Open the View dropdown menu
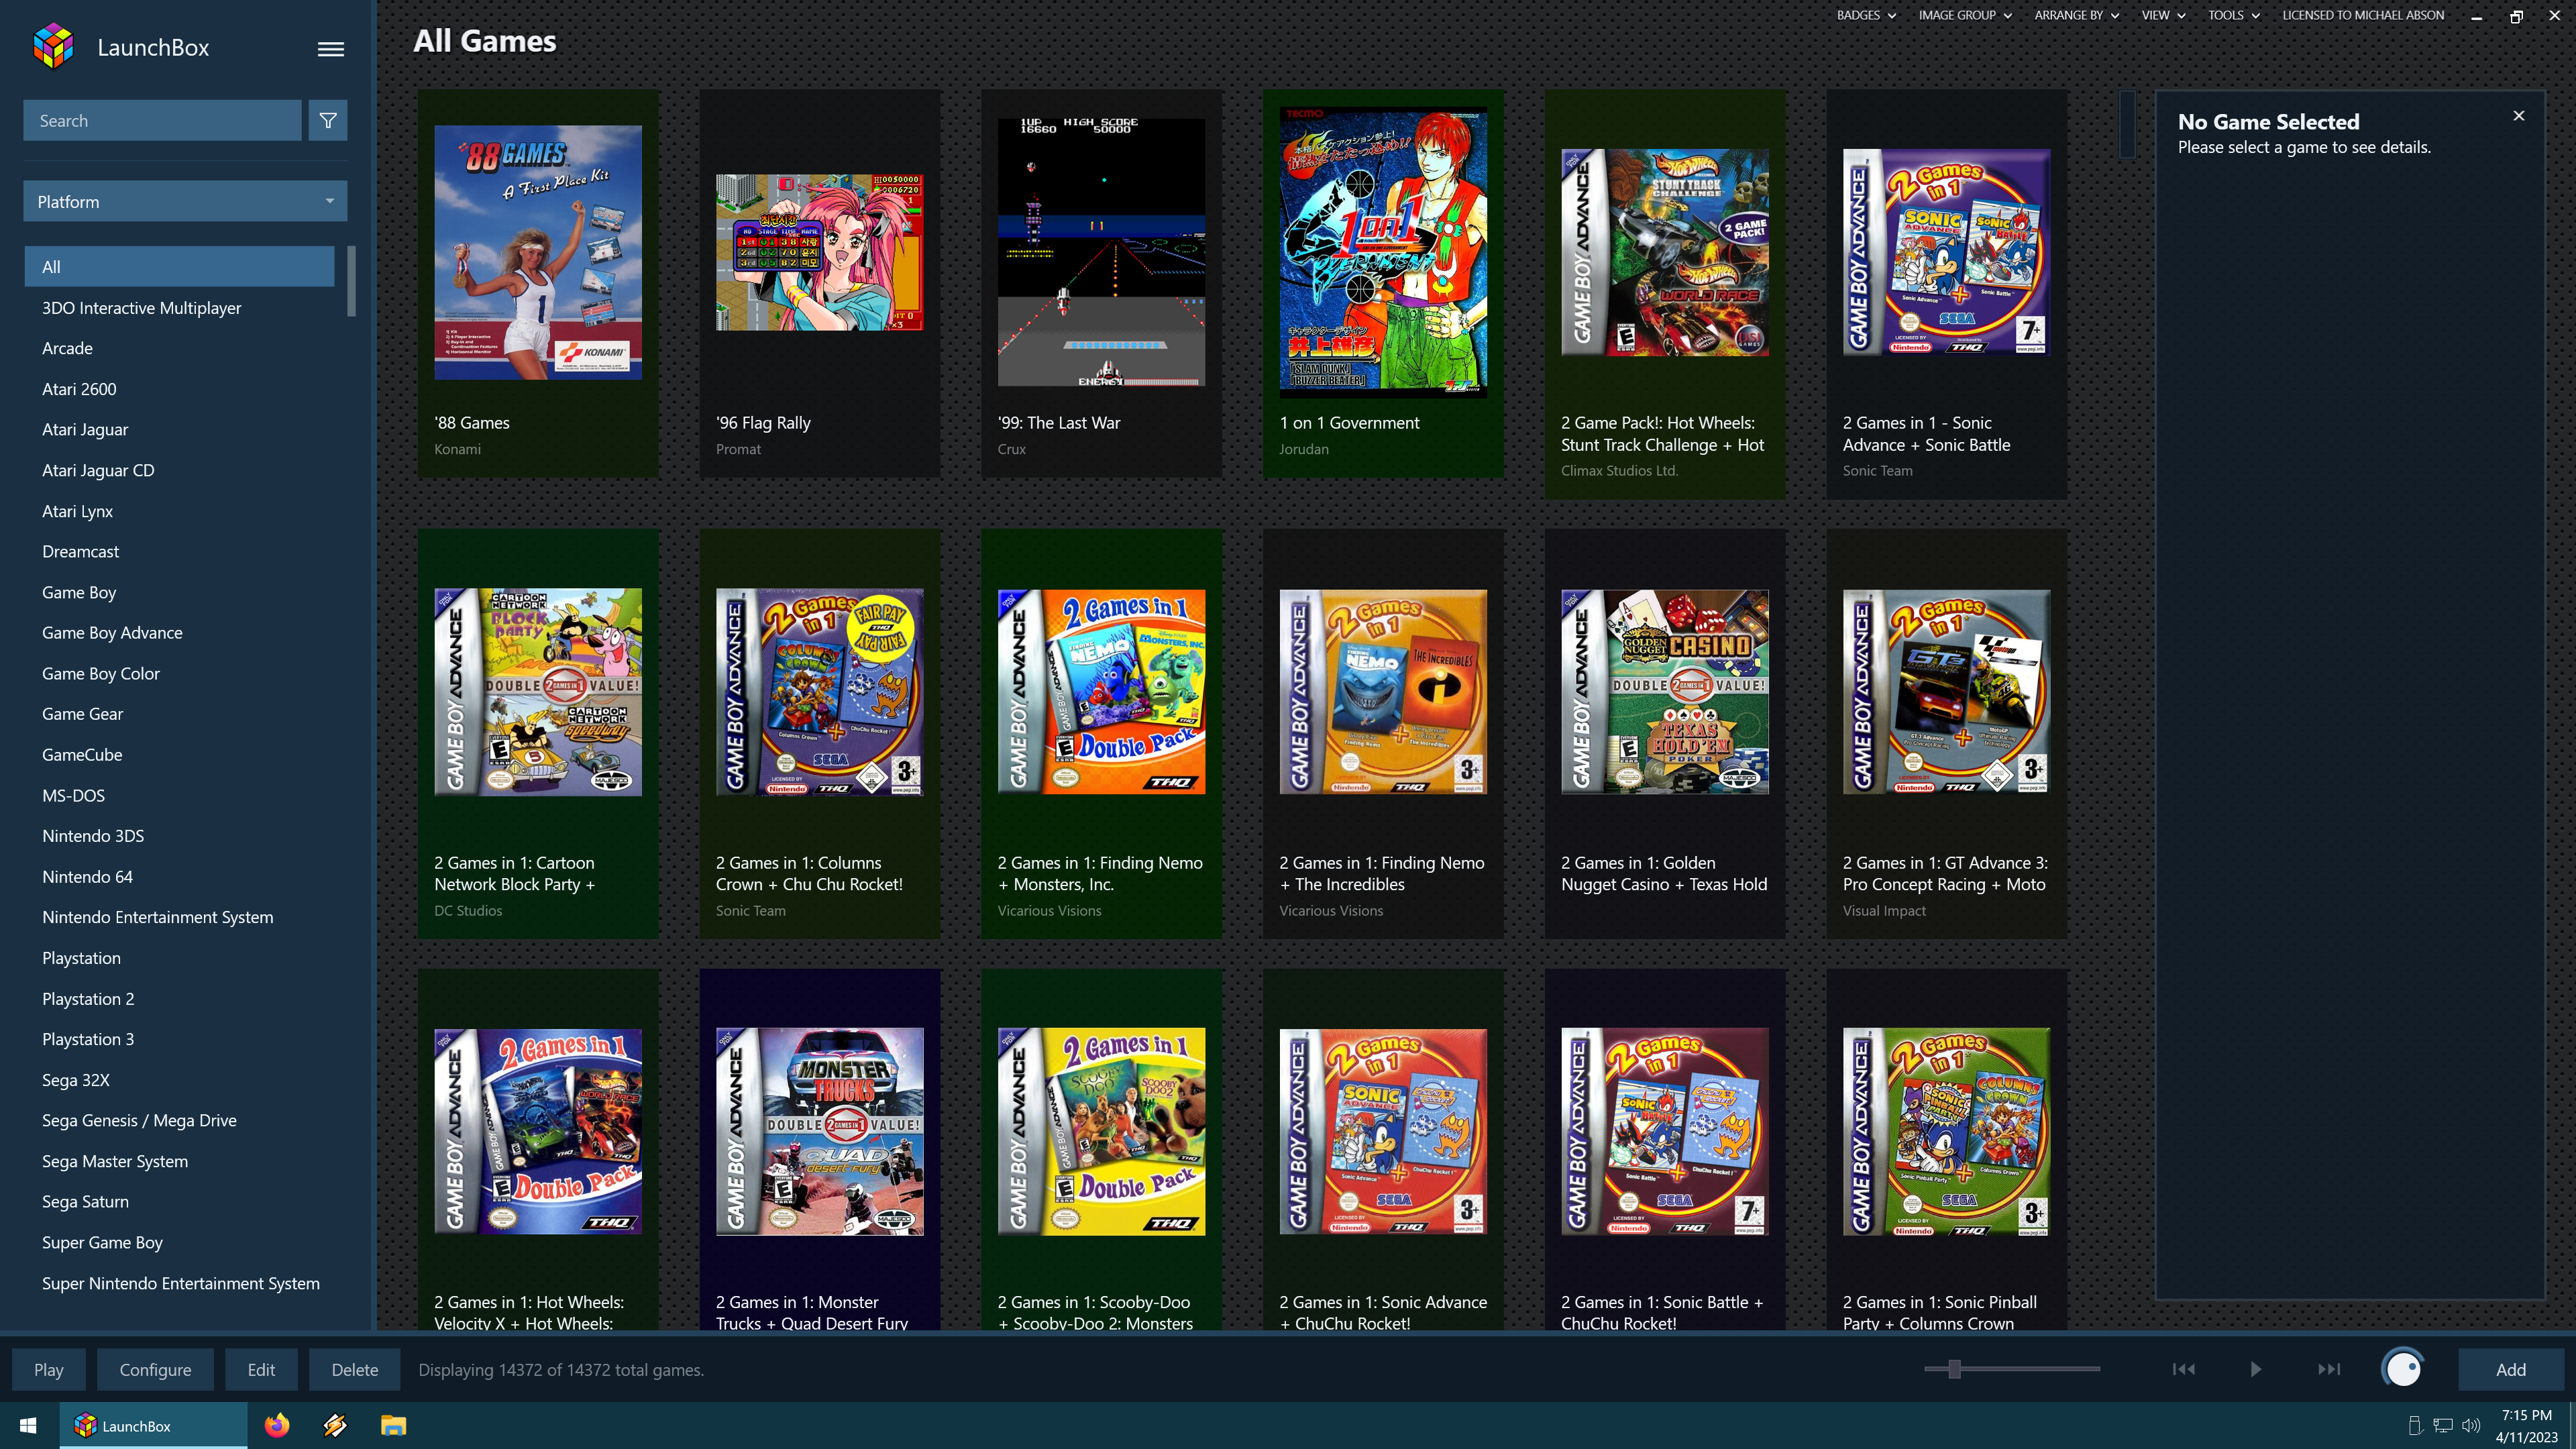 click(2163, 15)
